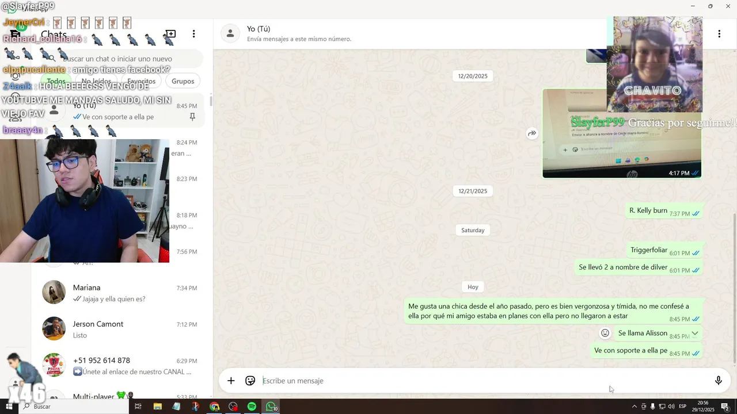737x414 pixels.
Task: Switch input language ESP indicator
Action: pyautogui.click(x=683, y=407)
